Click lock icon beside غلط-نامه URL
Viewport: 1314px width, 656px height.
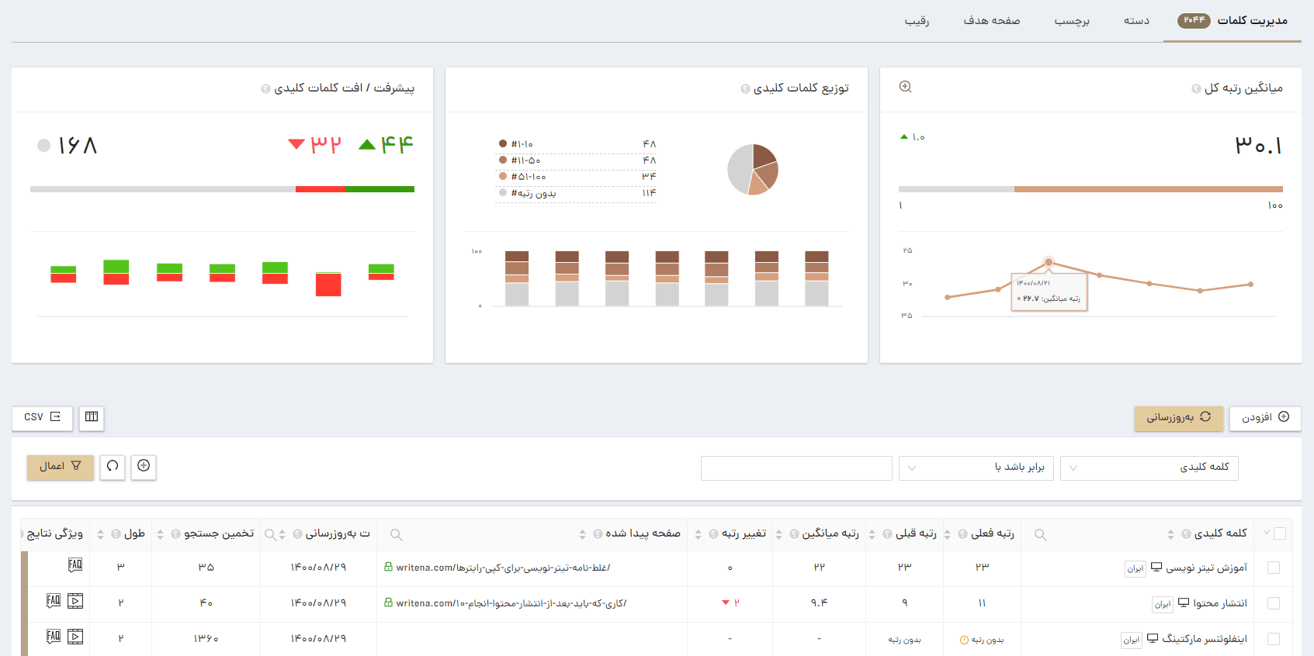tap(388, 567)
